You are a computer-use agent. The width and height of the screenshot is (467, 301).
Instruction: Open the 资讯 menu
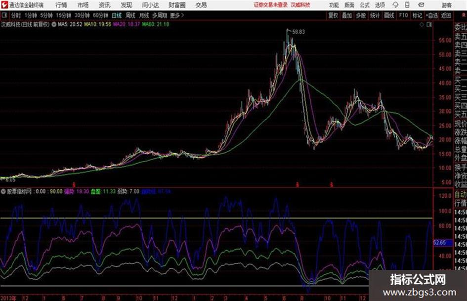pyautogui.click(x=105, y=5)
